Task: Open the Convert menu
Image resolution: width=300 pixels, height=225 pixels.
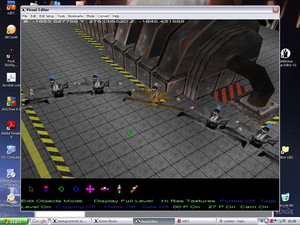Action: [103, 16]
